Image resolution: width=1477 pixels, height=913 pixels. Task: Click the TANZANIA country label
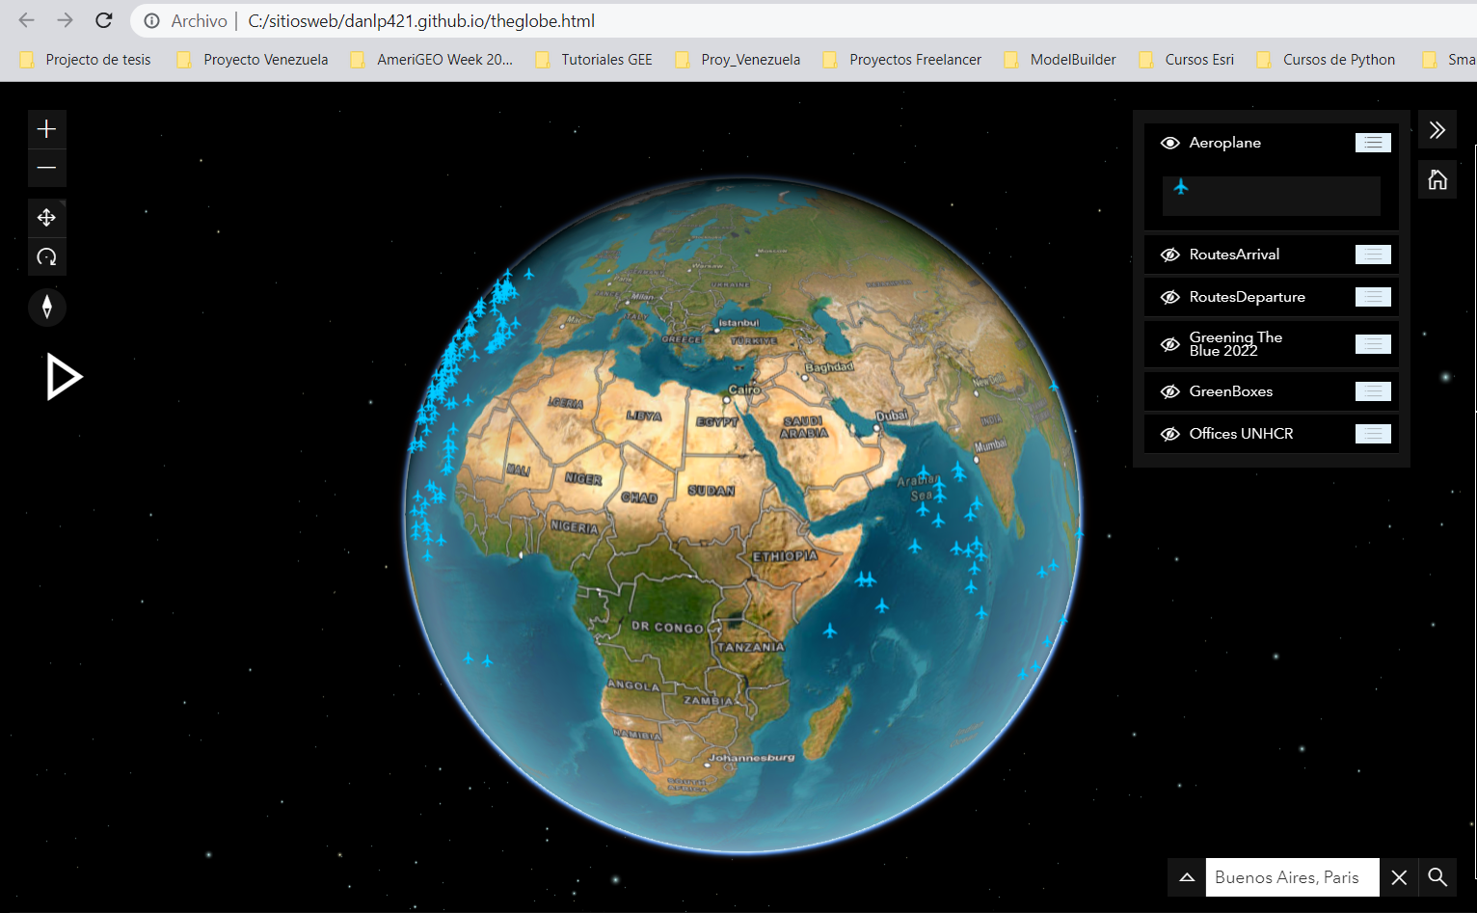[x=750, y=647]
